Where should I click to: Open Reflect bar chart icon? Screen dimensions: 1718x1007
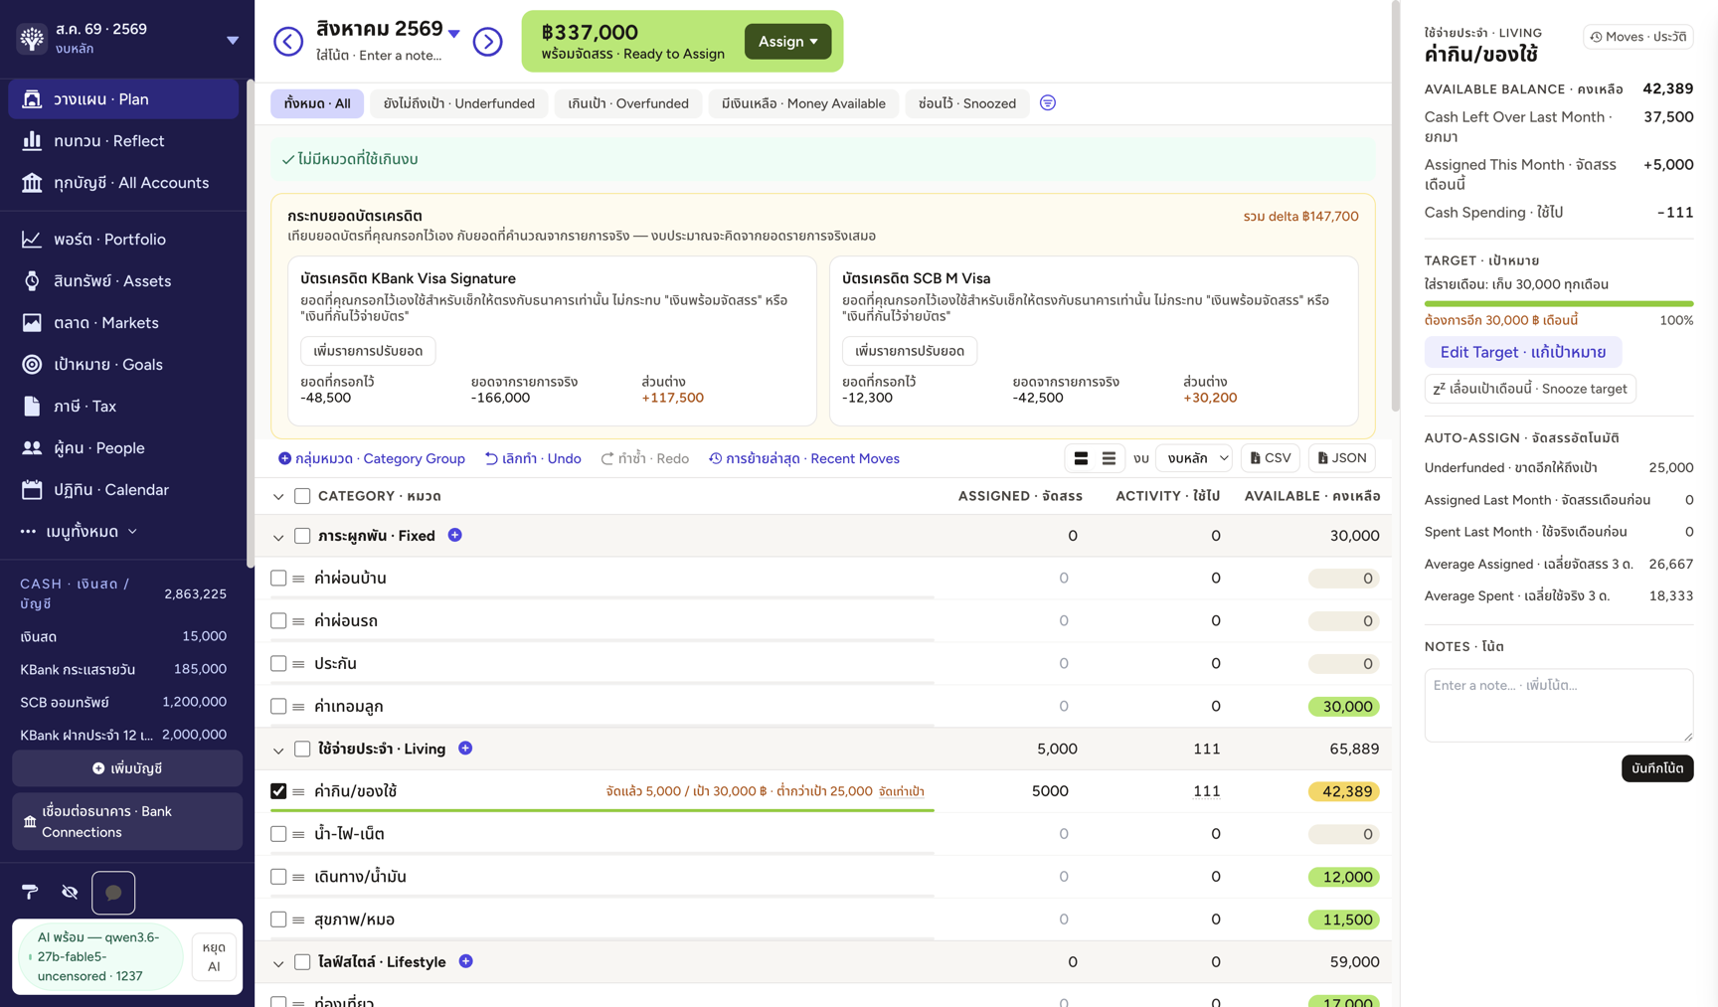32,141
